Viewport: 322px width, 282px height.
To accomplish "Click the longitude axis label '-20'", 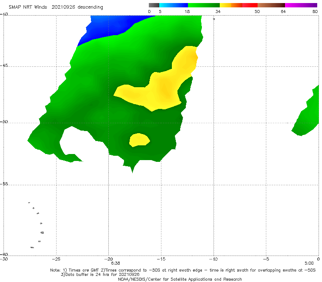I will (x=108, y=259).
